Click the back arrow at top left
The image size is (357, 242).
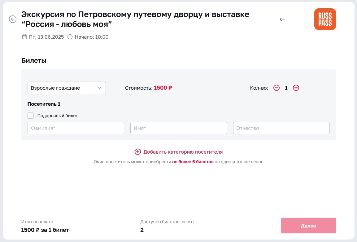click(12, 19)
